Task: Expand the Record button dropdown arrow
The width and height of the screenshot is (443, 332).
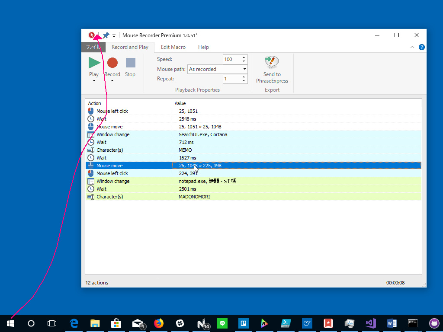Action: [112, 81]
